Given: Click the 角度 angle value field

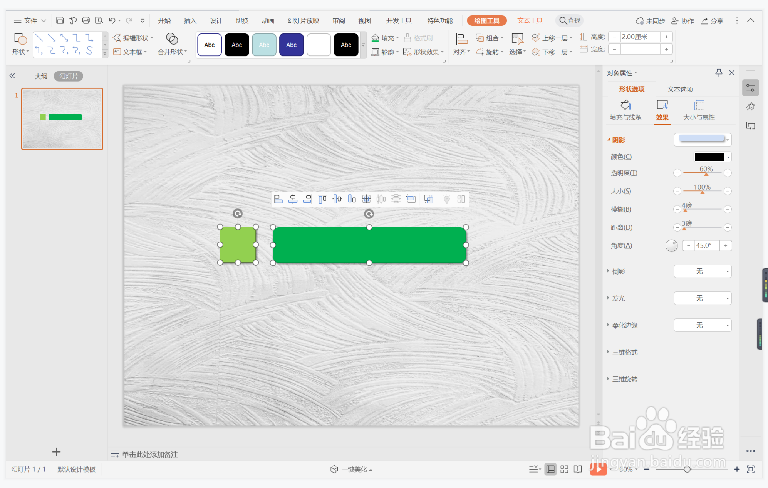Looking at the screenshot, I should [707, 245].
